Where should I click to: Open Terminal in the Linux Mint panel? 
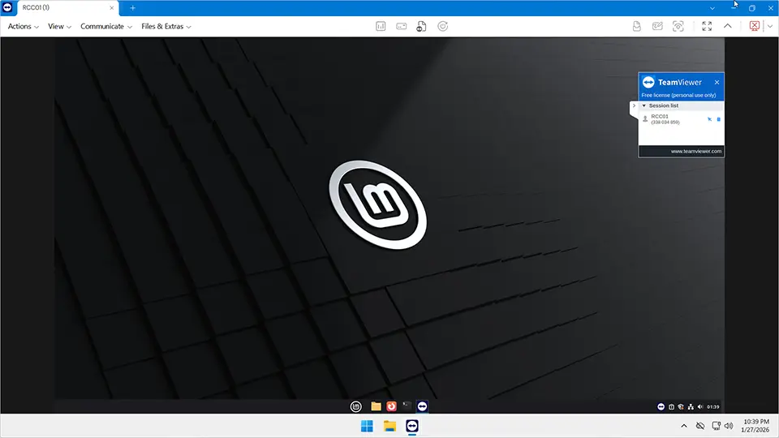click(x=407, y=406)
